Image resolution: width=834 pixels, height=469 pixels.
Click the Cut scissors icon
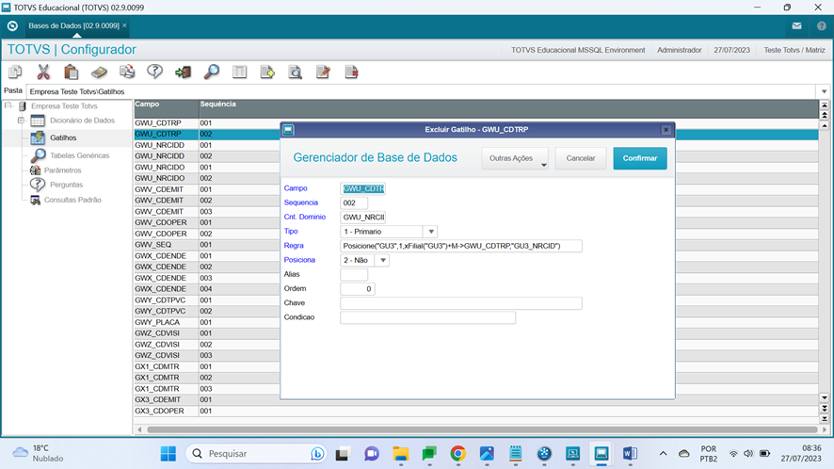tap(43, 72)
